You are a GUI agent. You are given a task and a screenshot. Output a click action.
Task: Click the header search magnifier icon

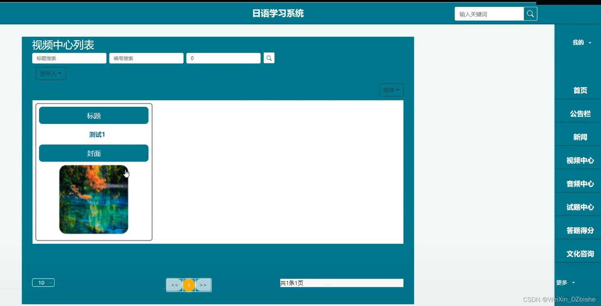click(x=530, y=14)
